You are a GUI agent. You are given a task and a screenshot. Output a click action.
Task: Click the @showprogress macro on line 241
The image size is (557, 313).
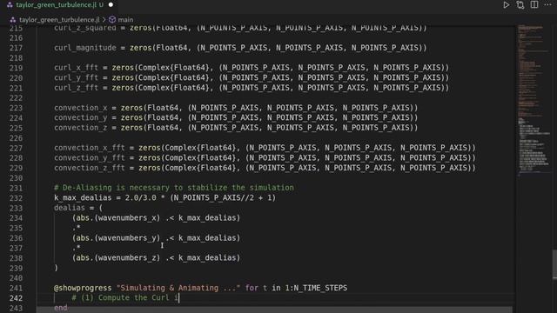point(83,288)
